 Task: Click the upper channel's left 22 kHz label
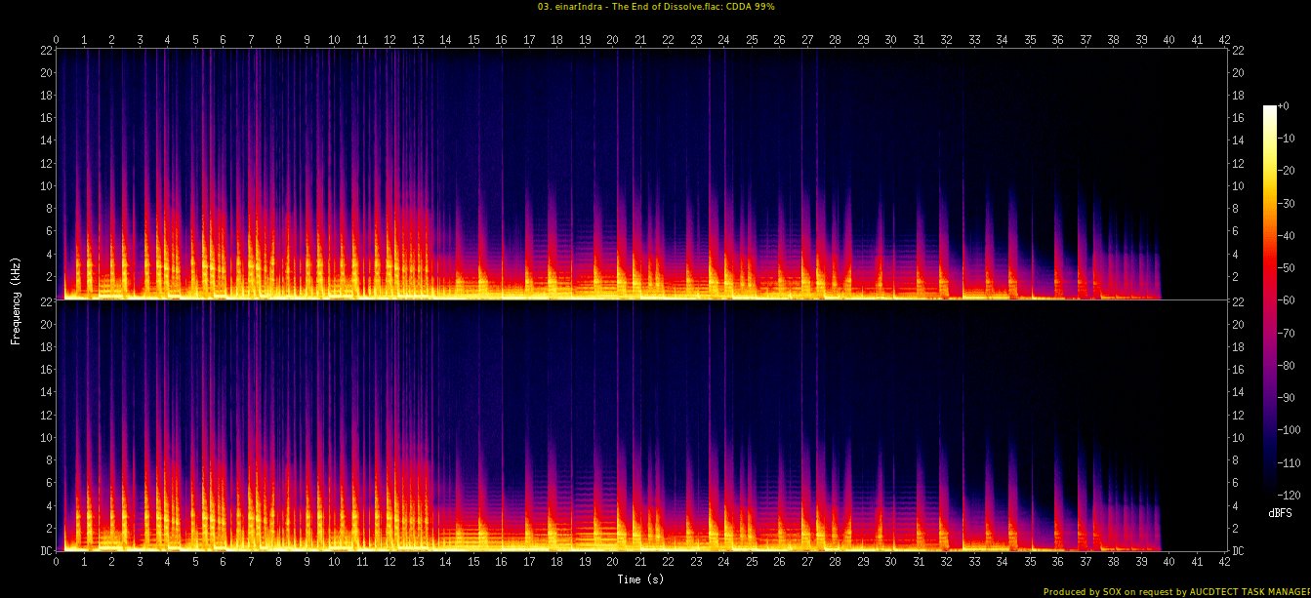pos(44,51)
